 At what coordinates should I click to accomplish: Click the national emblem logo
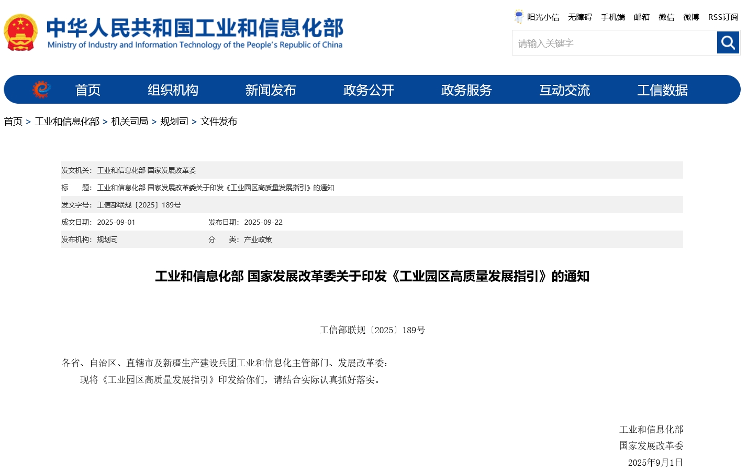(20, 32)
